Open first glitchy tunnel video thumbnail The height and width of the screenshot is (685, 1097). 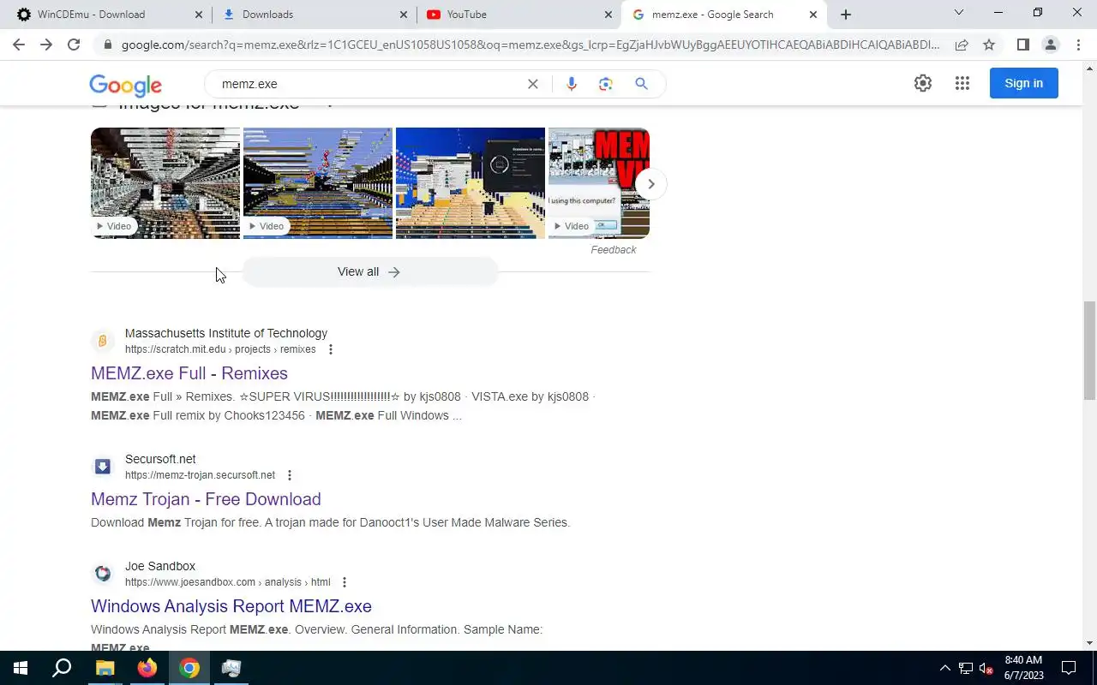(x=165, y=183)
